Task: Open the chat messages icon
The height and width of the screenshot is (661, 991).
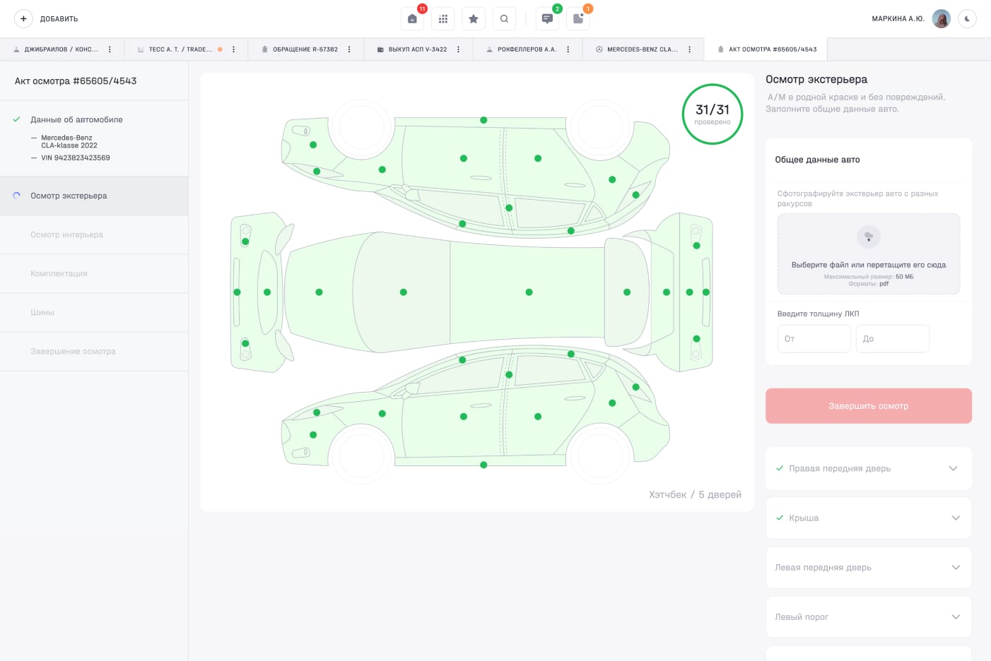Action: [547, 19]
